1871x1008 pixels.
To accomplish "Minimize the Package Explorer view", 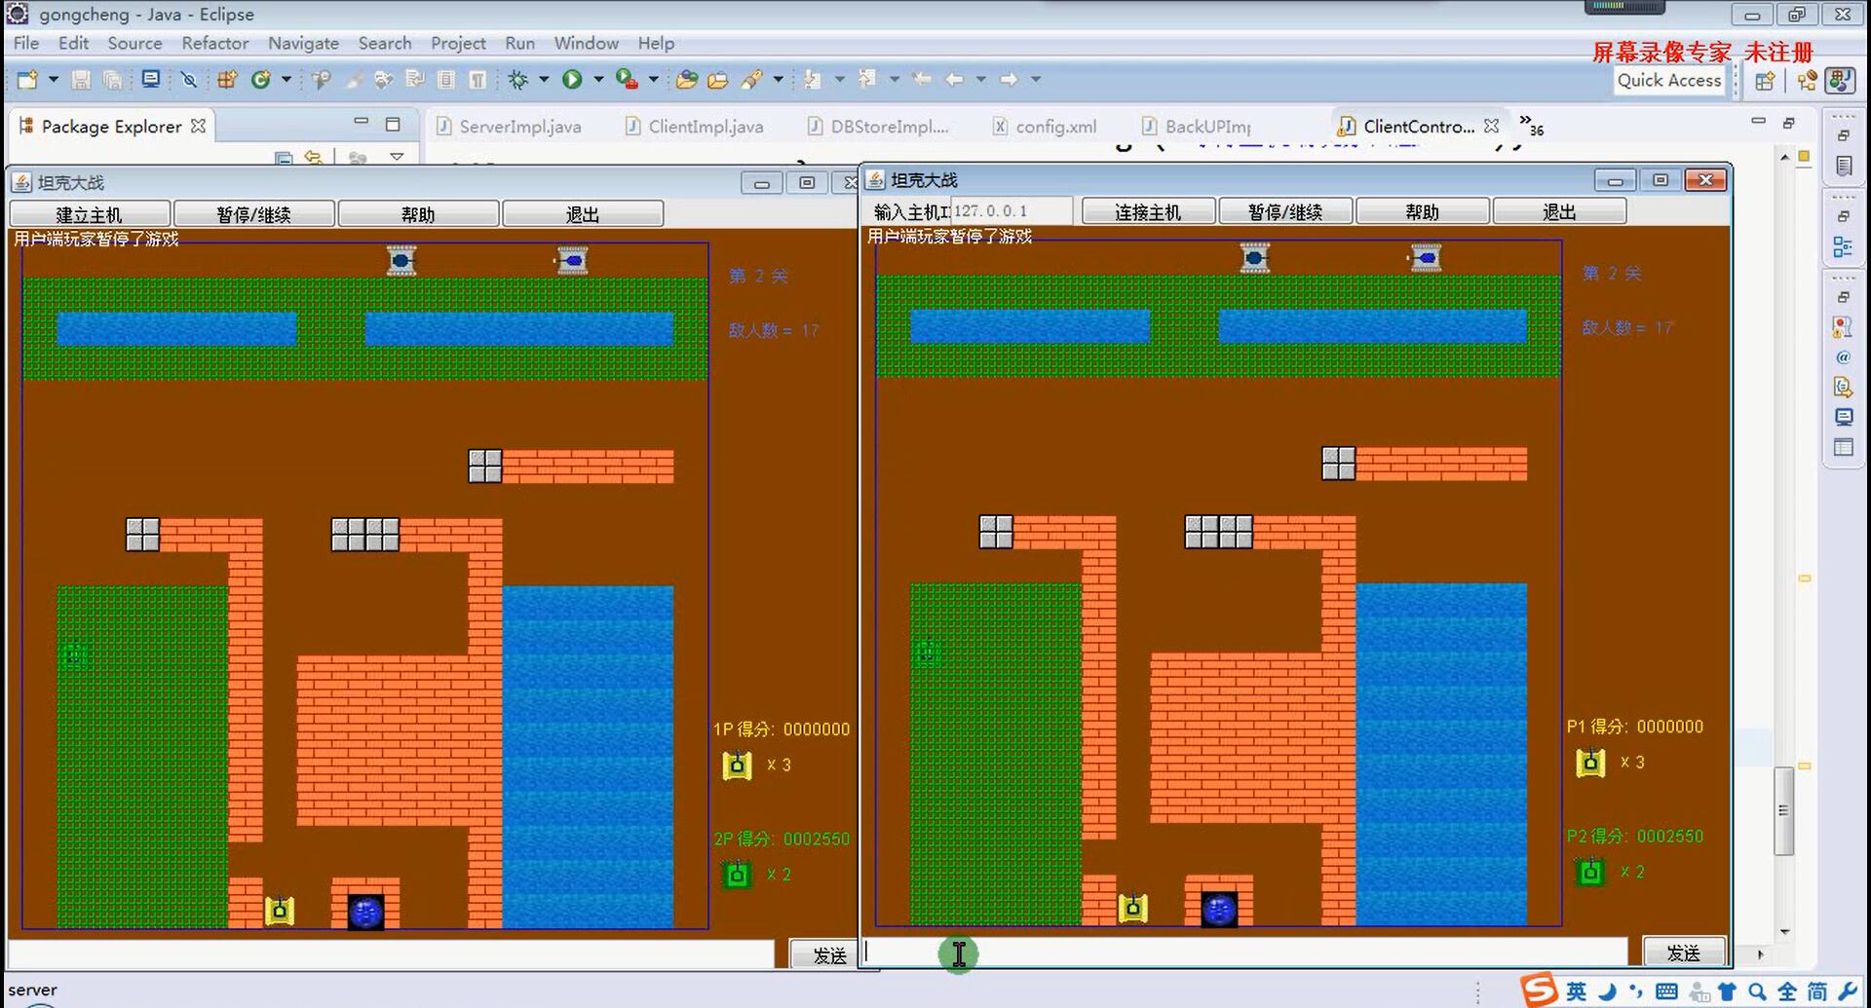I will 362,122.
